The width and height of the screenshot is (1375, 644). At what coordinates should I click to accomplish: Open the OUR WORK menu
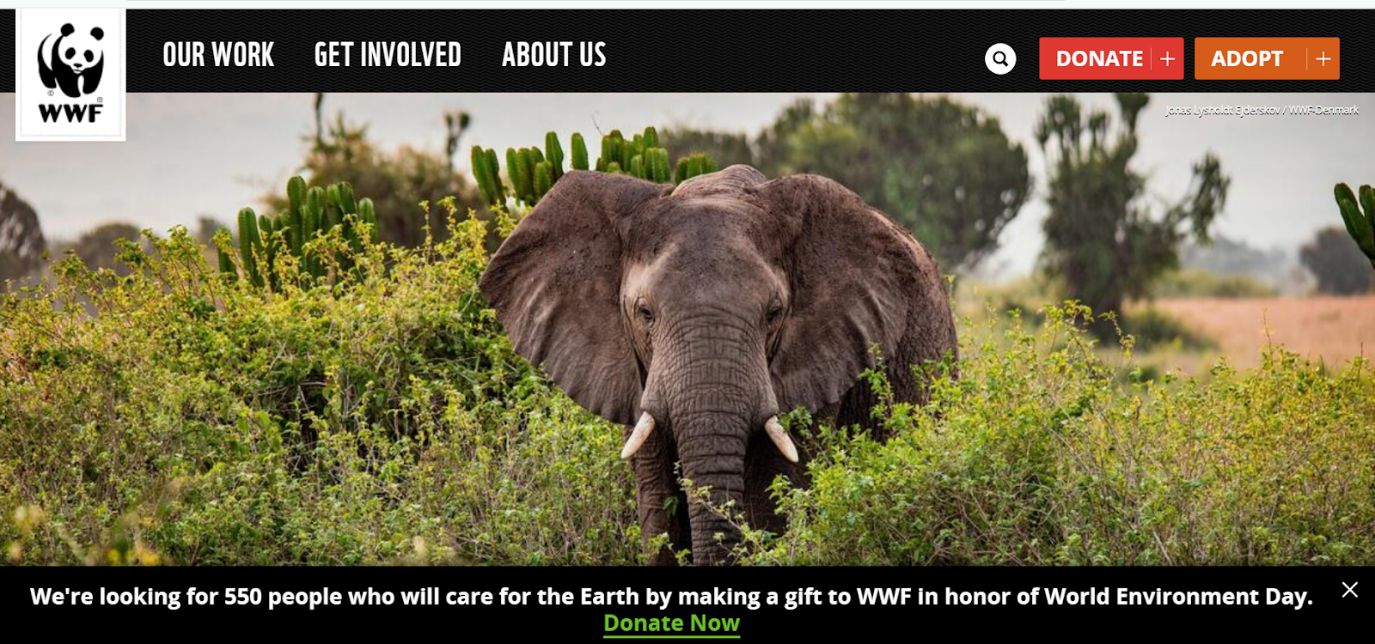(x=218, y=55)
